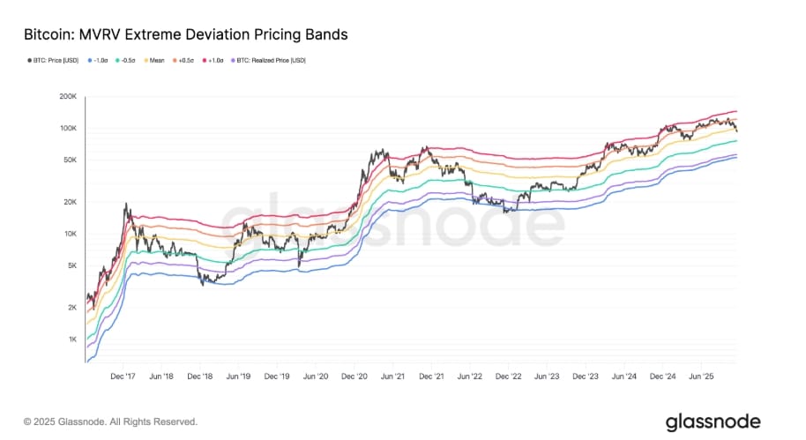The height and width of the screenshot is (440, 806).
Task: Click the glassnode logo at bottom right
Action: point(713,422)
